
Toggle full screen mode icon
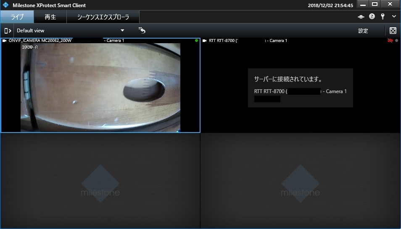pyautogui.click(x=393, y=31)
